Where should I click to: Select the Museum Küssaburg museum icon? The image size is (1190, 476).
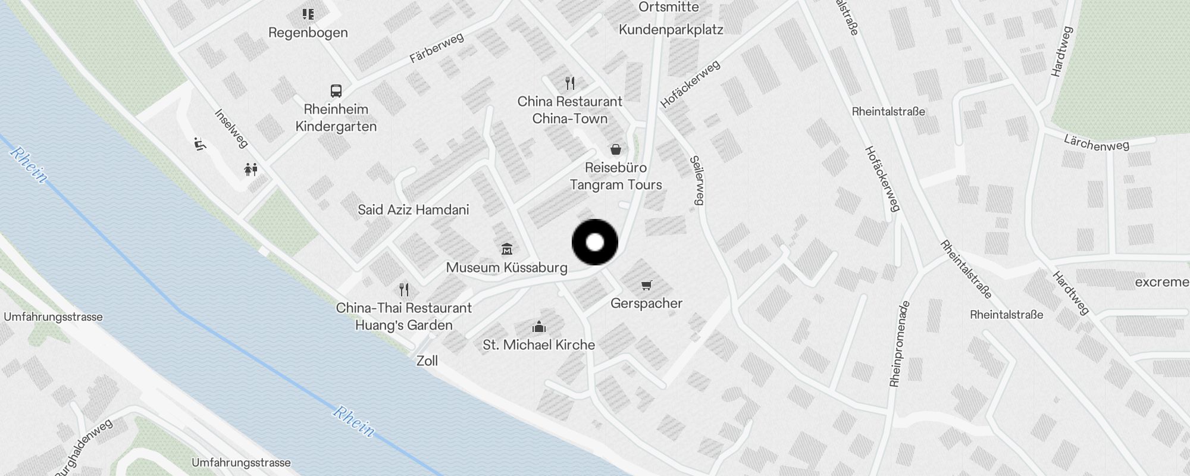[x=507, y=249]
